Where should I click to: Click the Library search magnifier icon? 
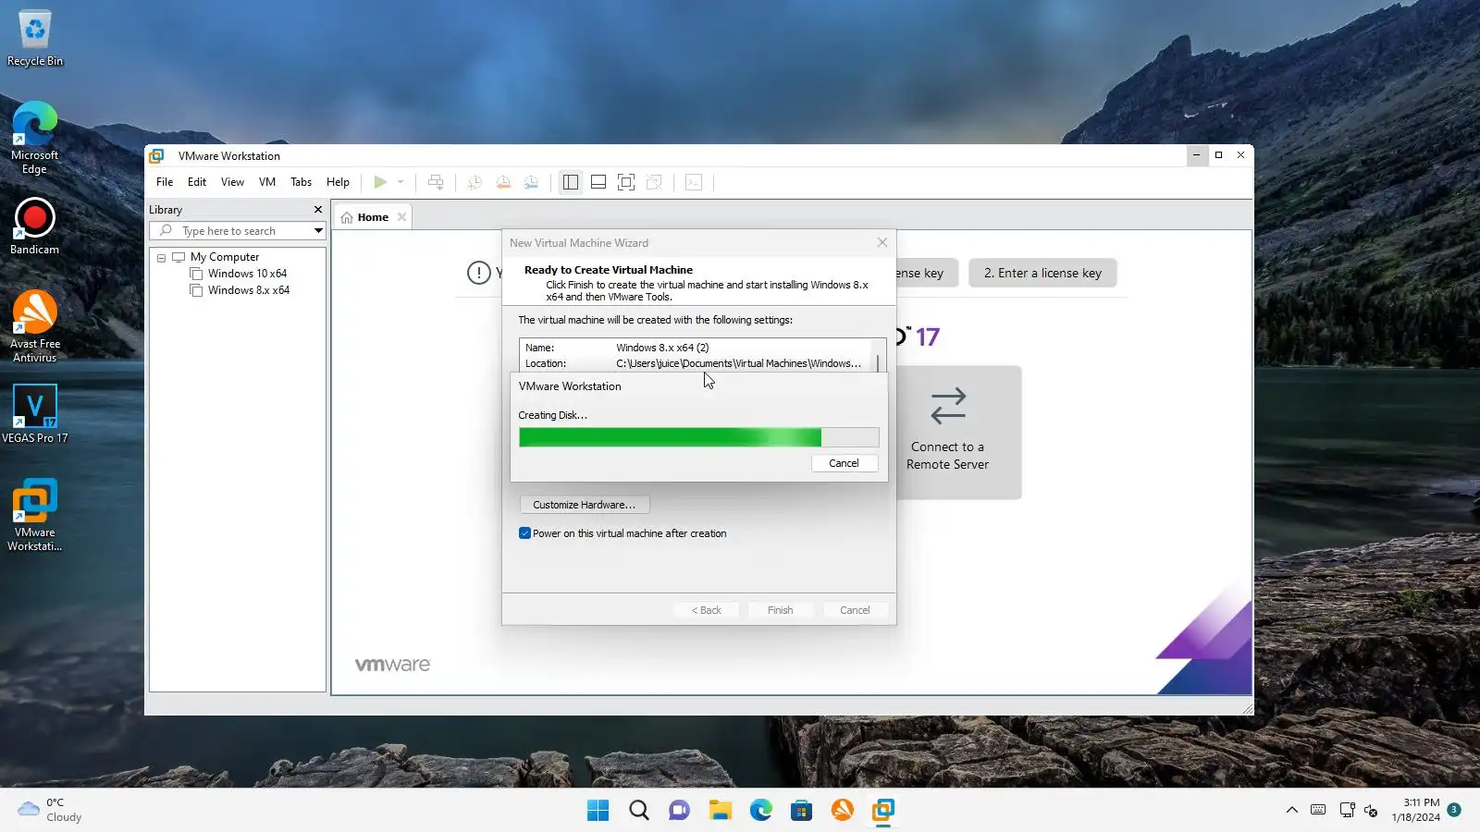point(166,230)
